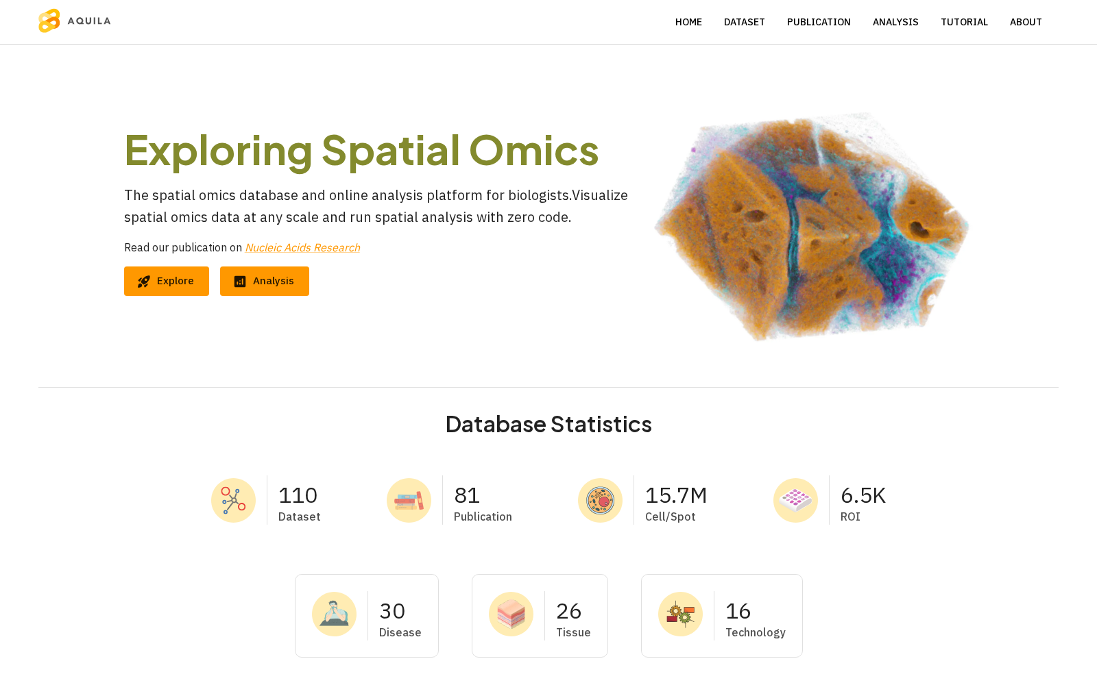
Task: Click the 30 Disease count
Action: (x=392, y=611)
